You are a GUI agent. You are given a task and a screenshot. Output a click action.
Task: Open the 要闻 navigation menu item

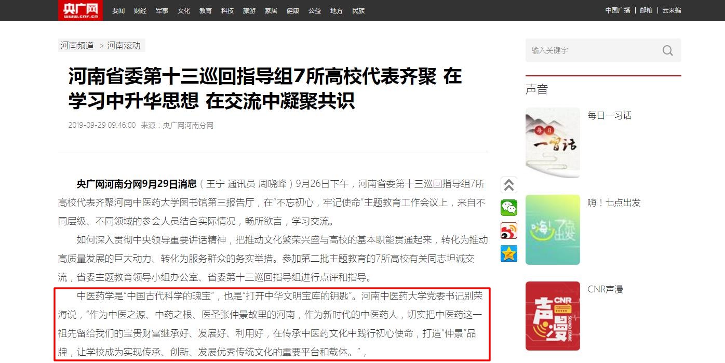click(x=118, y=10)
